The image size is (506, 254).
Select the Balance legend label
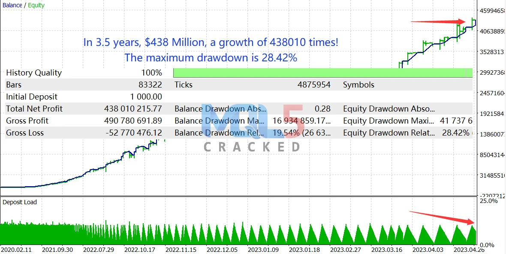tap(12, 6)
